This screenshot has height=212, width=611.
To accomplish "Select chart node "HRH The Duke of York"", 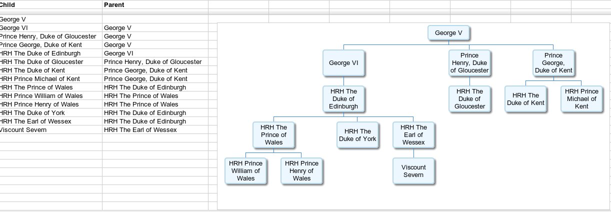I will [357, 134].
